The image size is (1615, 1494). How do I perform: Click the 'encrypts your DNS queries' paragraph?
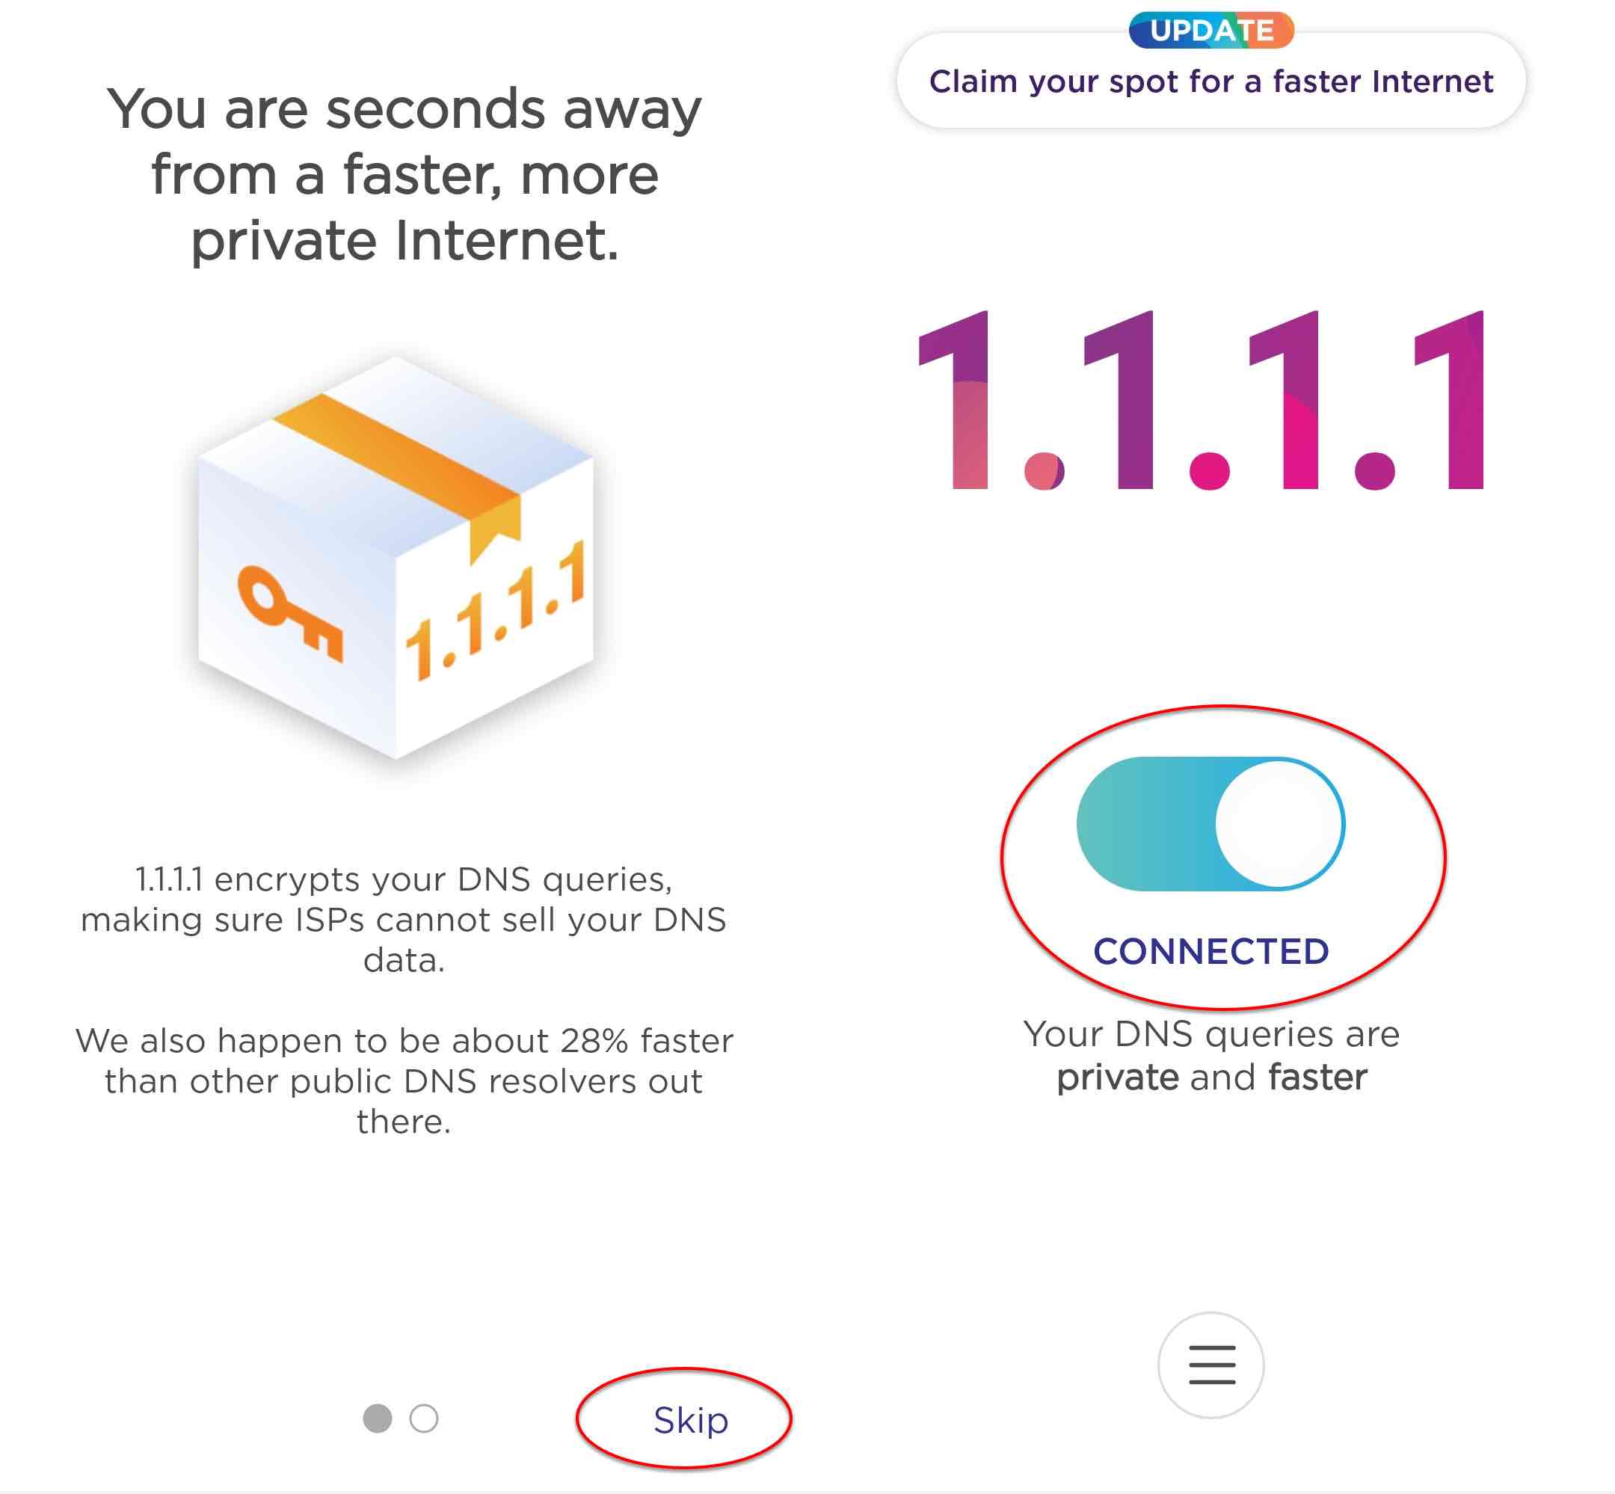404,919
